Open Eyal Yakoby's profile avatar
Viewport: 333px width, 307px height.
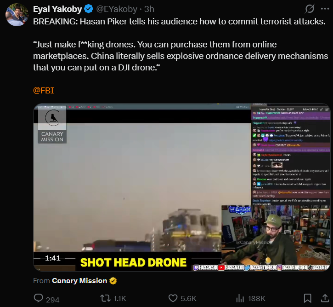coord(17,15)
